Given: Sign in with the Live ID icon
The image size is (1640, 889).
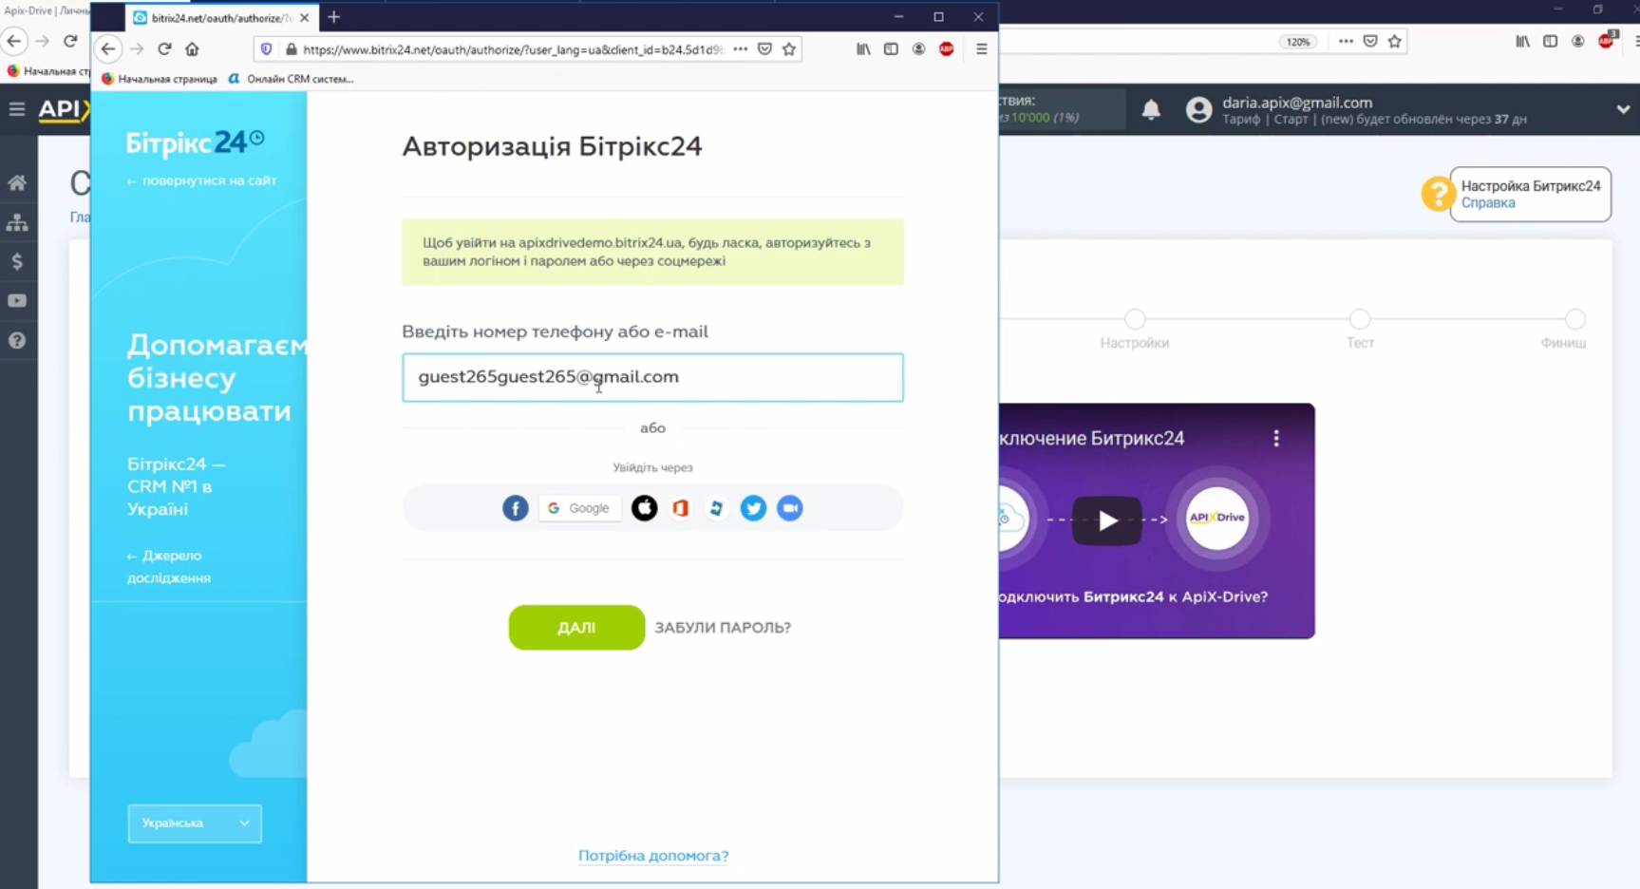Looking at the screenshot, I should pyautogui.click(x=717, y=508).
